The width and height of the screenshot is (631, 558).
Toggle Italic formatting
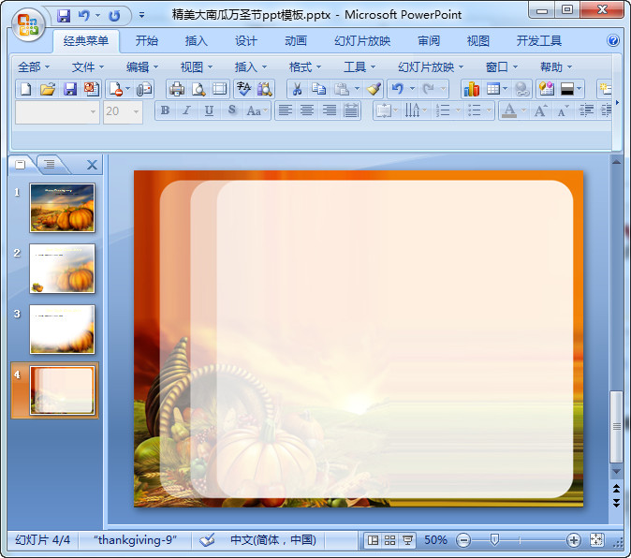point(186,110)
